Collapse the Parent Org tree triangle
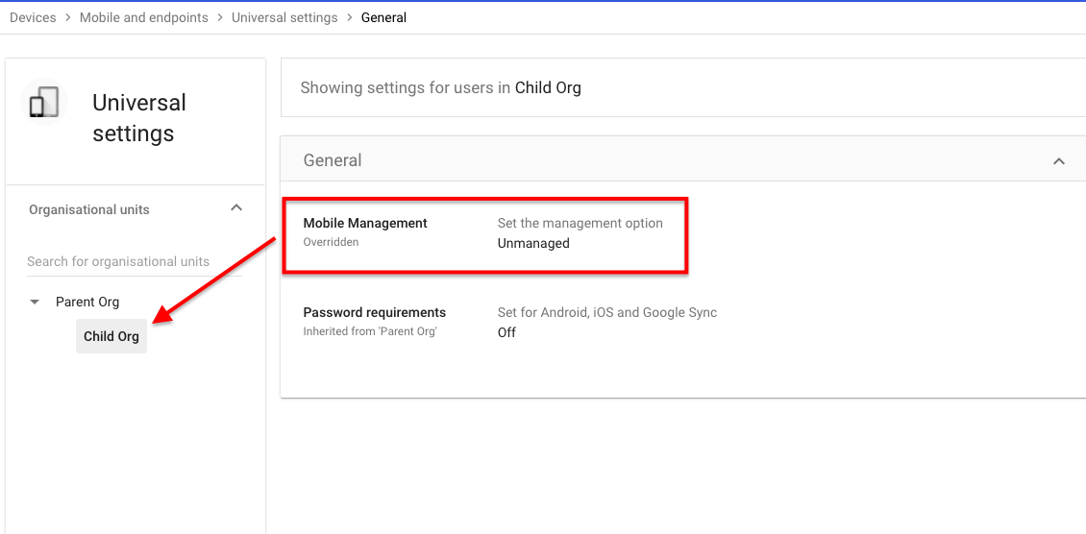Image resolution: width=1086 pixels, height=534 pixels. coord(35,302)
